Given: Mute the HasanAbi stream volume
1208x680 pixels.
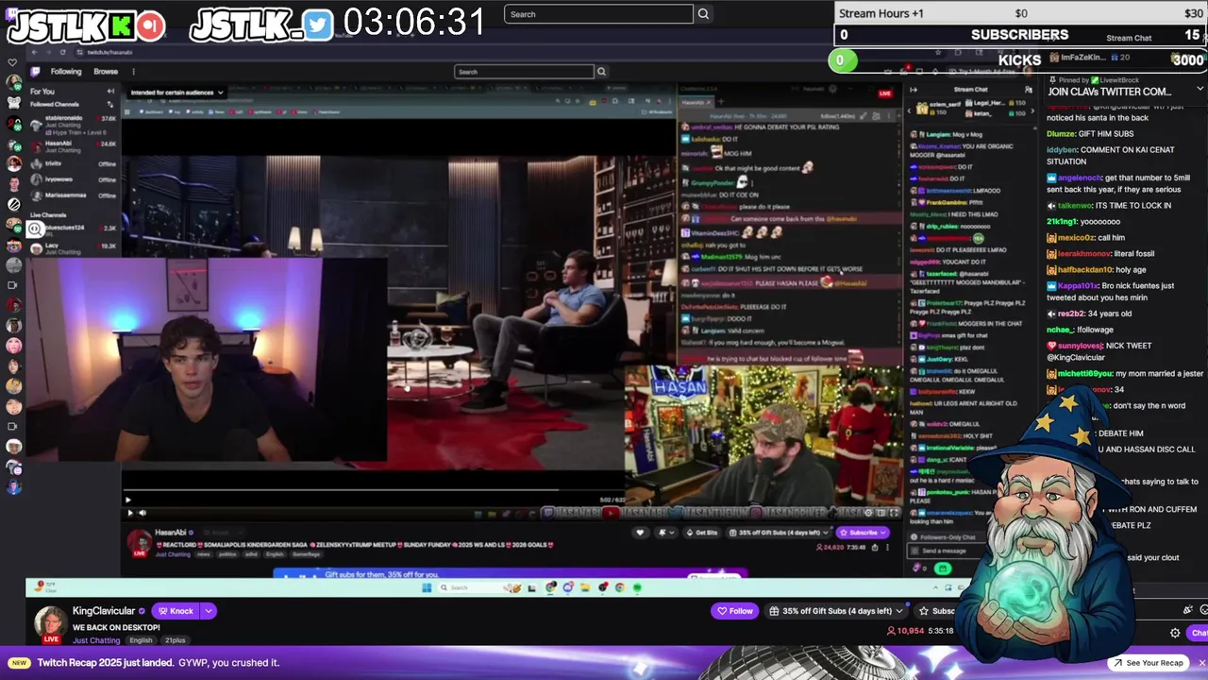Looking at the screenshot, I should coord(143,513).
